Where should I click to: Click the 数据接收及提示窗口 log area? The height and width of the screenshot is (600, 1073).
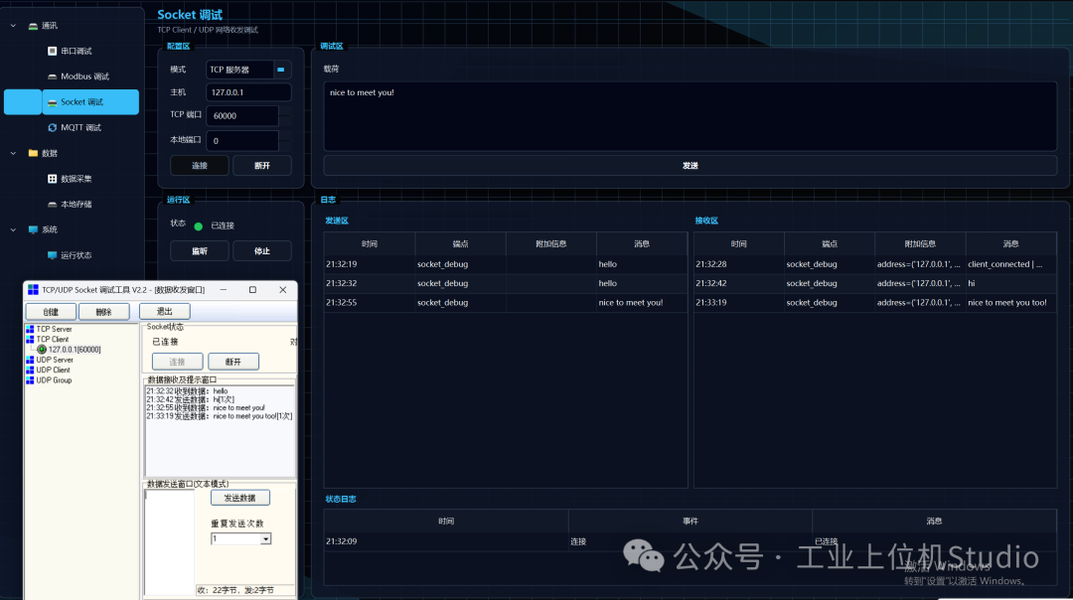(x=220, y=430)
